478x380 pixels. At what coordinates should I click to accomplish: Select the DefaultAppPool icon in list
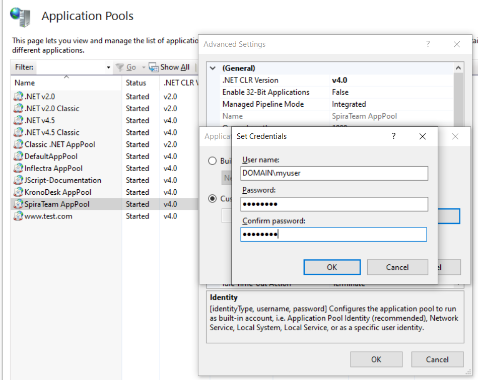click(18, 157)
